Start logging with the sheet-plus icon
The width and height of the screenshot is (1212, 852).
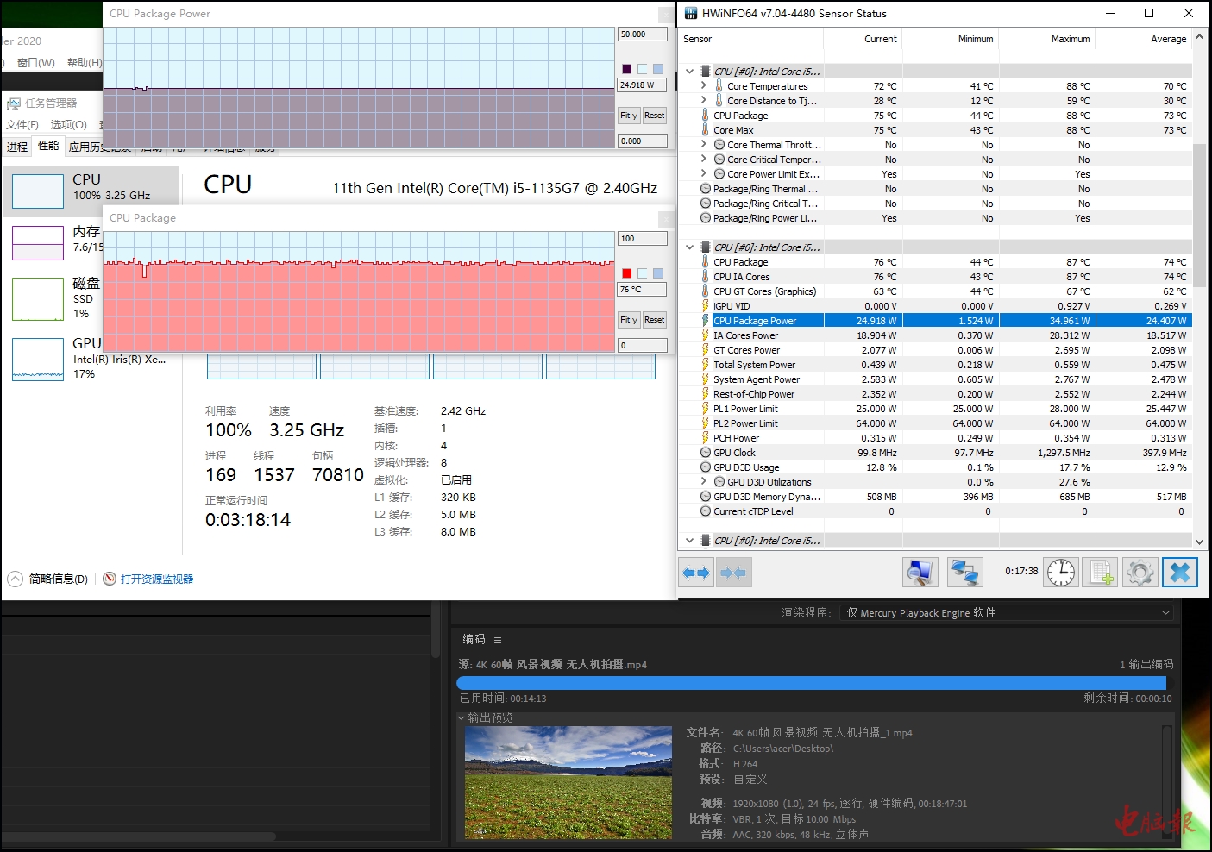(1102, 572)
